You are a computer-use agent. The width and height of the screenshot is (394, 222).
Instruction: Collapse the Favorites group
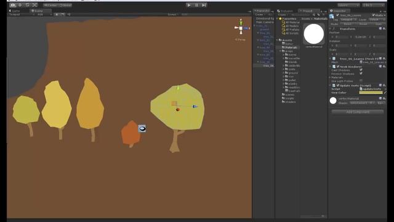coord(278,18)
